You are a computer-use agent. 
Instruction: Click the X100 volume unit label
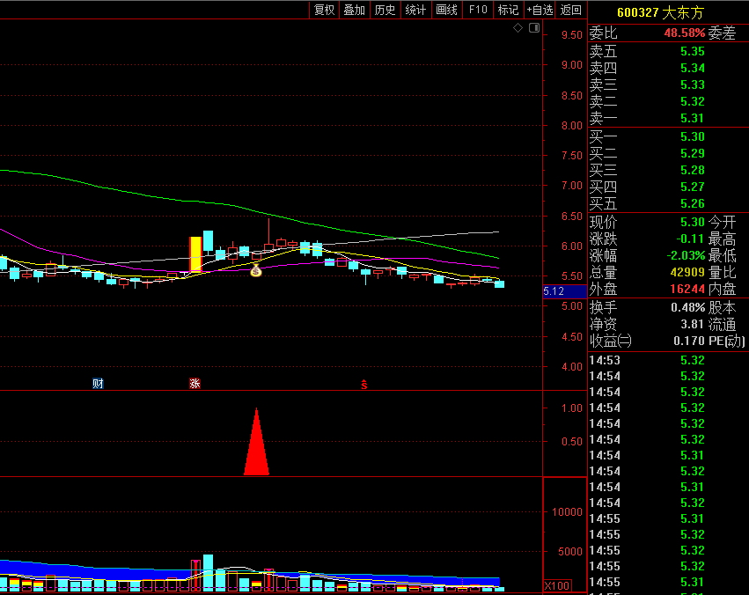click(x=556, y=585)
